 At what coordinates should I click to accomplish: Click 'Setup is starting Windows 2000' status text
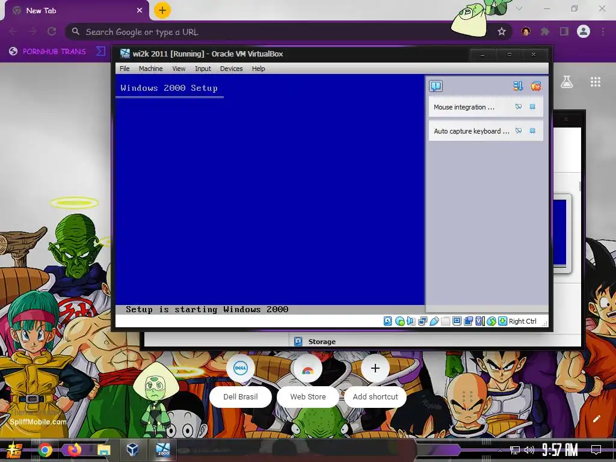tap(207, 310)
